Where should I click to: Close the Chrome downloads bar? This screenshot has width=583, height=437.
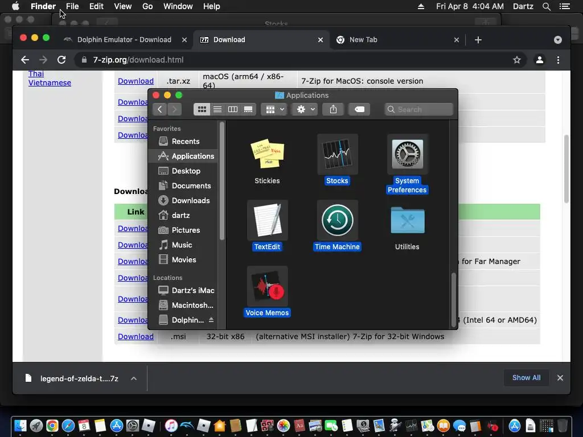pyautogui.click(x=560, y=378)
